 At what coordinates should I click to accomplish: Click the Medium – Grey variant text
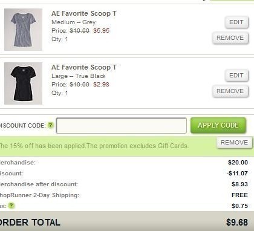click(74, 22)
